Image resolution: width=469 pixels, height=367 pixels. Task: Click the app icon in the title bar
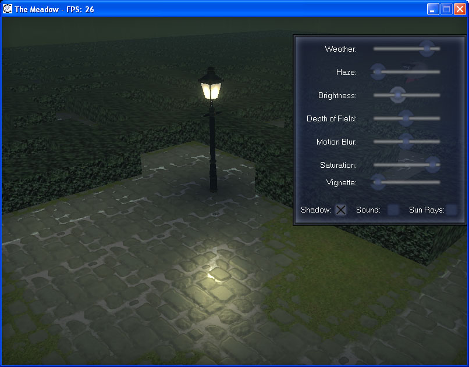tap(8, 9)
